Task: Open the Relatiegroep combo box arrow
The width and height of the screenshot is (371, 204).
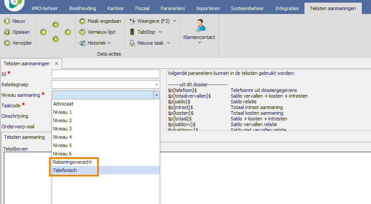Action: (156, 84)
